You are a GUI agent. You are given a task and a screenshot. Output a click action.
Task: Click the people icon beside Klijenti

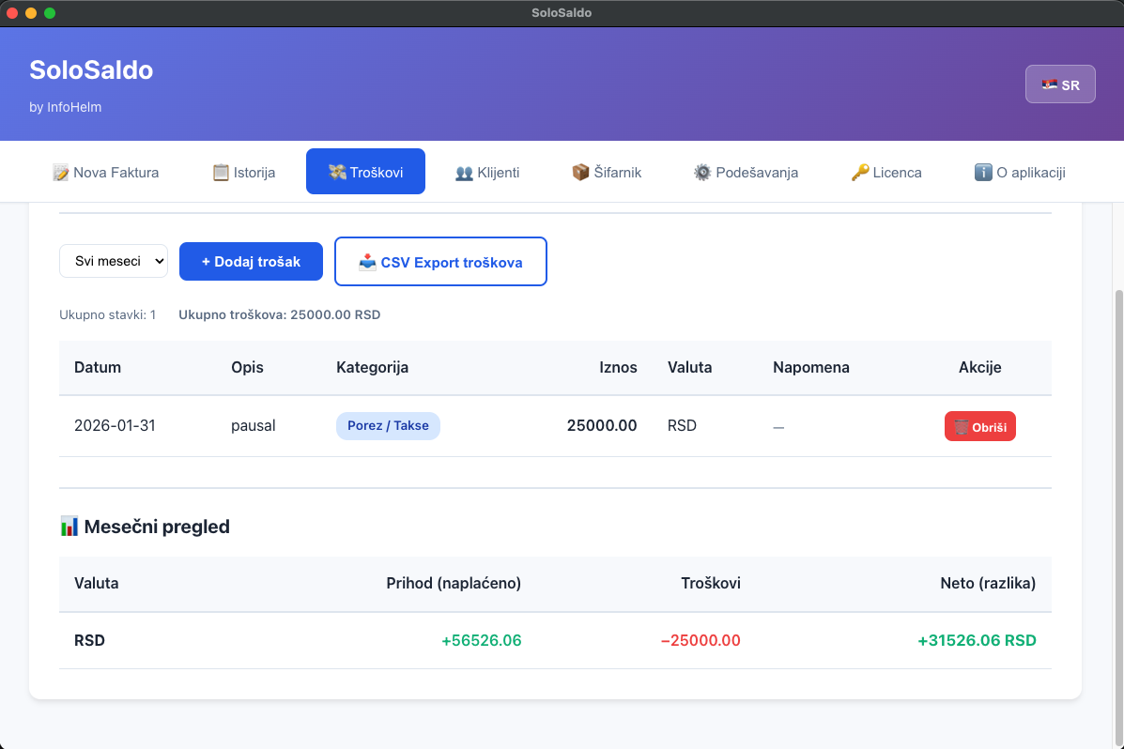pyautogui.click(x=464, y=173)
